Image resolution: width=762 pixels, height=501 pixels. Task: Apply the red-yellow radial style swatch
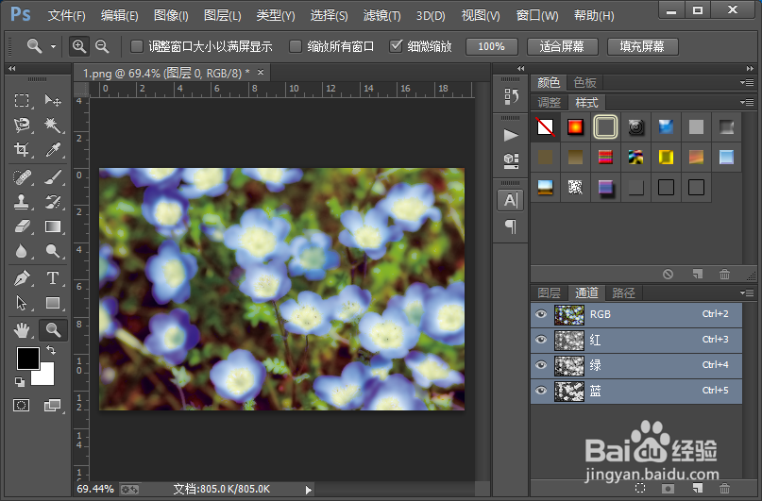(x=575, y=127)
